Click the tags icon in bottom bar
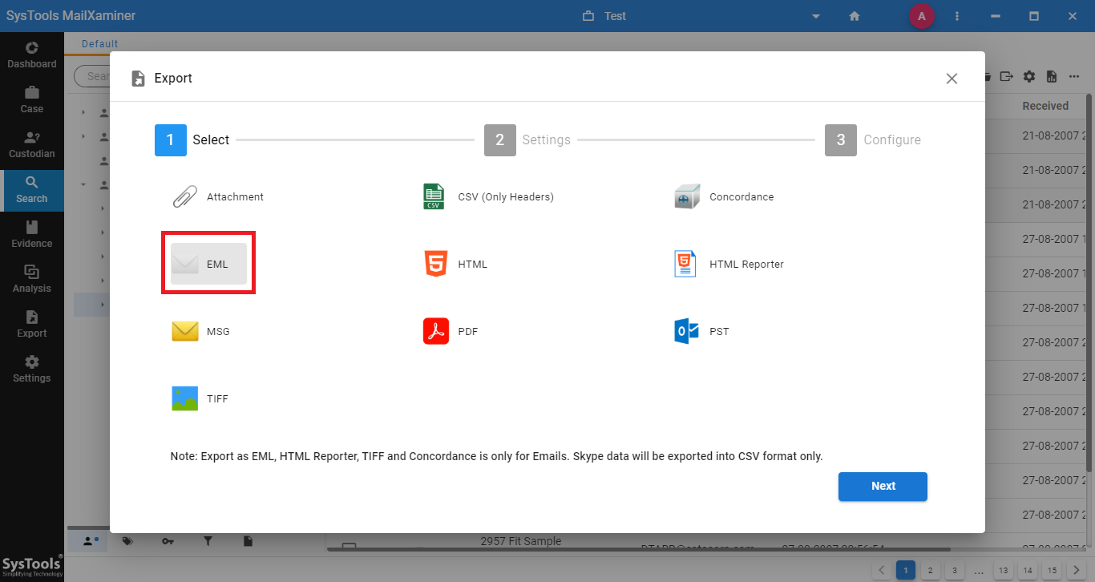This screenshot has width=1095, height=582. [x=127, y=541]
